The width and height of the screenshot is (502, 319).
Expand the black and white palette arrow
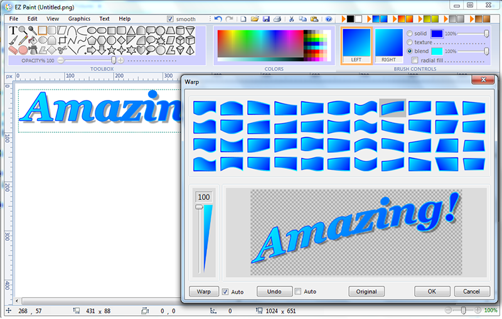tap(343, 19)
